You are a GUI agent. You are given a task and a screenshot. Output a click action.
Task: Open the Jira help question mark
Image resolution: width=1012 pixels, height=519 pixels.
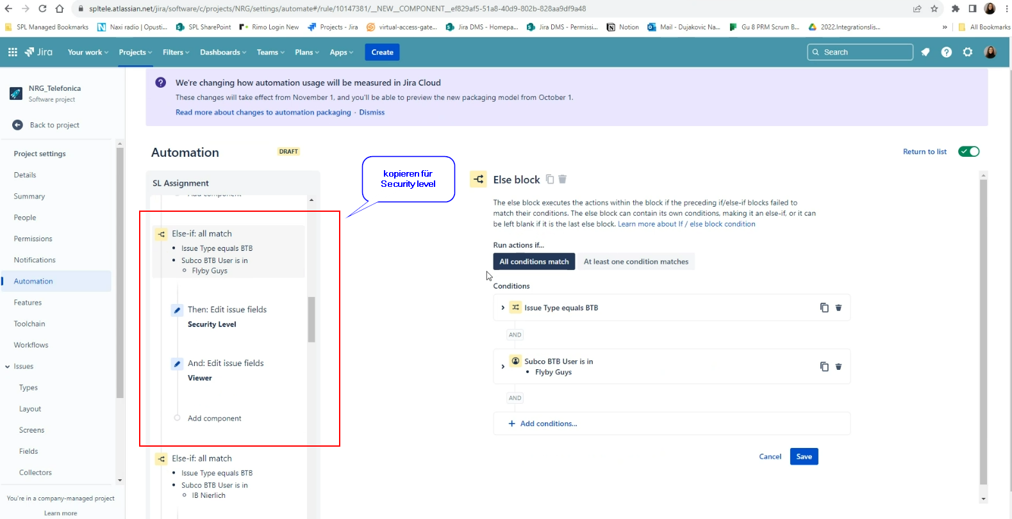[x=946, y=52]
